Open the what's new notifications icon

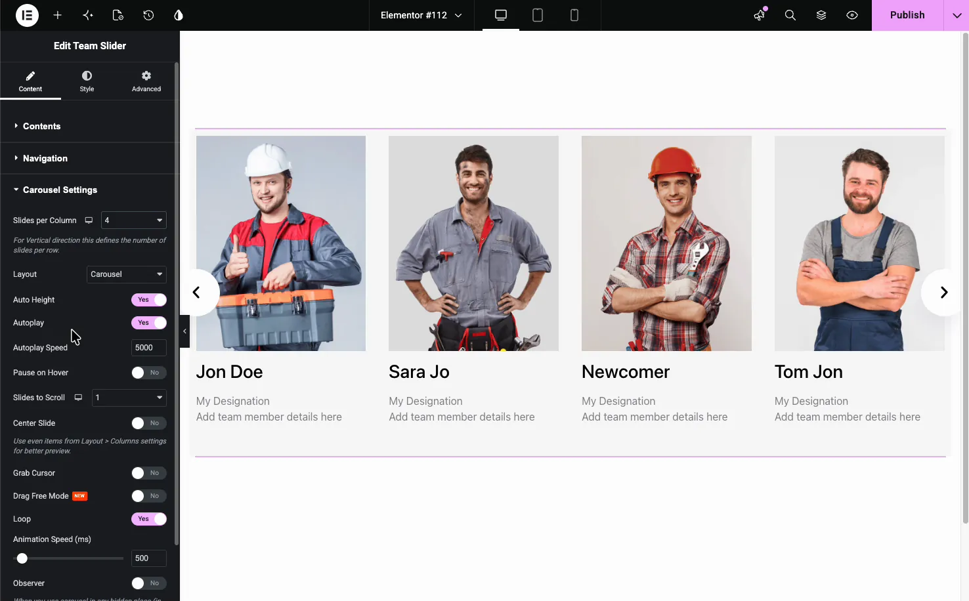[x=760, y=15]
